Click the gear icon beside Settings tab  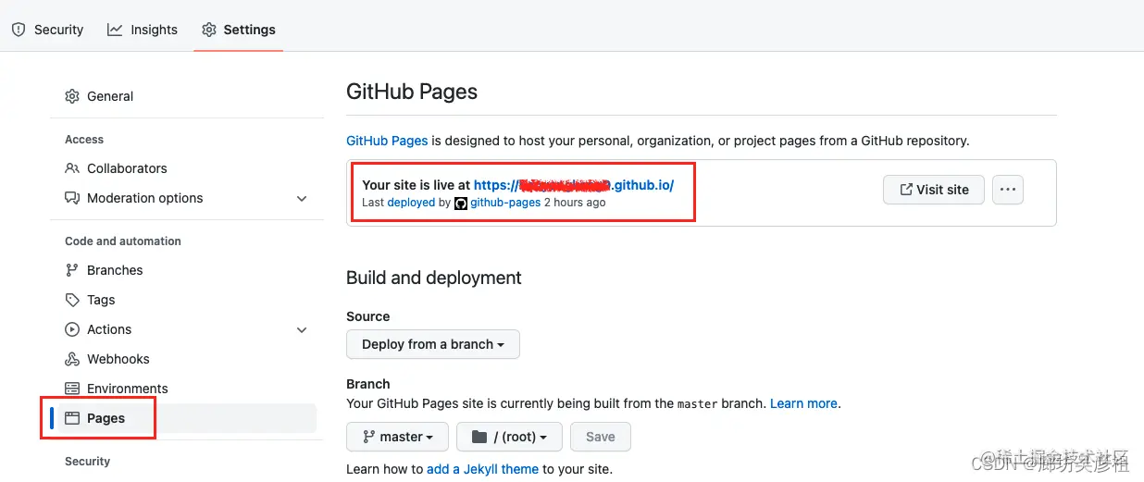pos(209,30)
